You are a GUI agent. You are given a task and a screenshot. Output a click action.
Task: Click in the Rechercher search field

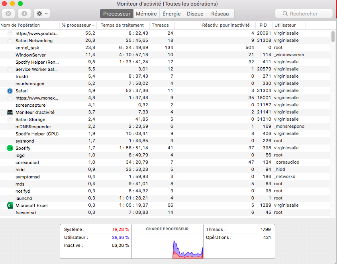click(x=304, y=14)
